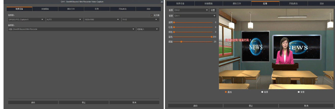
Task: Open the 背景 CH-1 background dropdown
Action: (x=195, y=16)
